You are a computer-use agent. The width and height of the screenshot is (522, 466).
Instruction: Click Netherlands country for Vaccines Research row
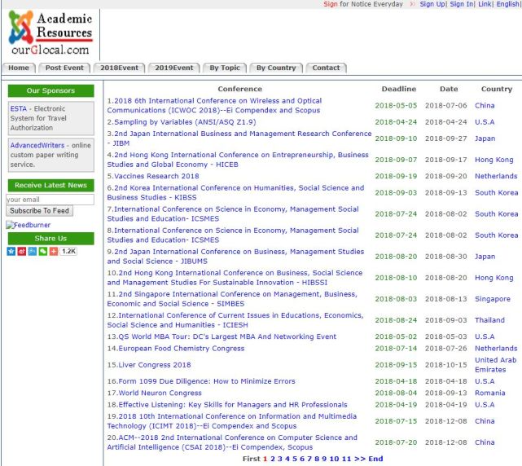point(496,176)
